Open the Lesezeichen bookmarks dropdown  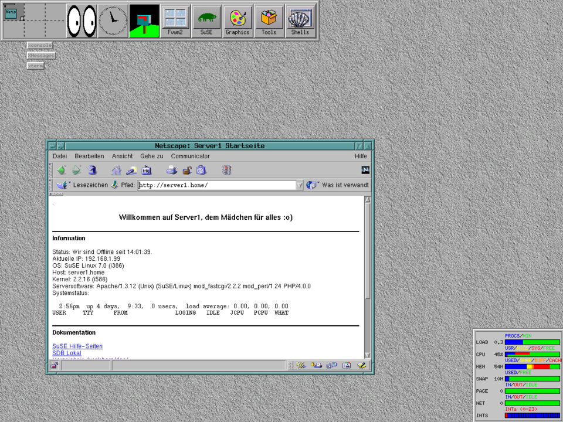[83, 185]
